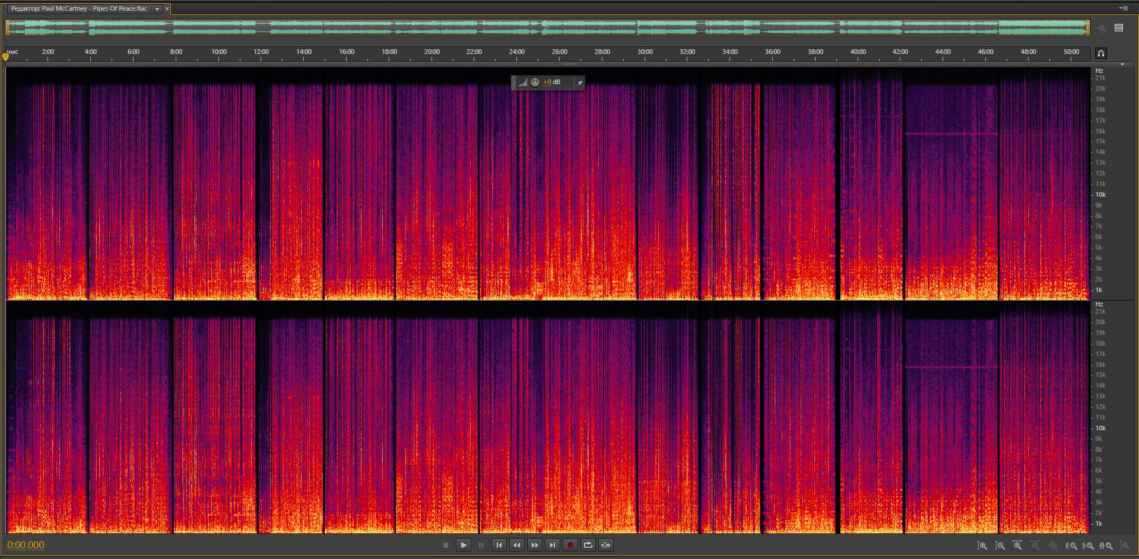
Task: Select the Pipes Of Peace.flac editor tab
Action: 79,9
